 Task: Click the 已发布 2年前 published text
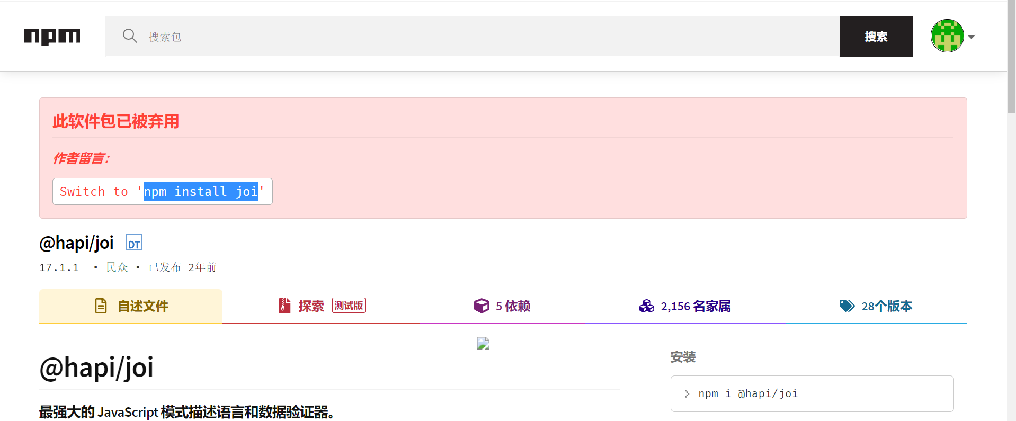pos(182,267)
